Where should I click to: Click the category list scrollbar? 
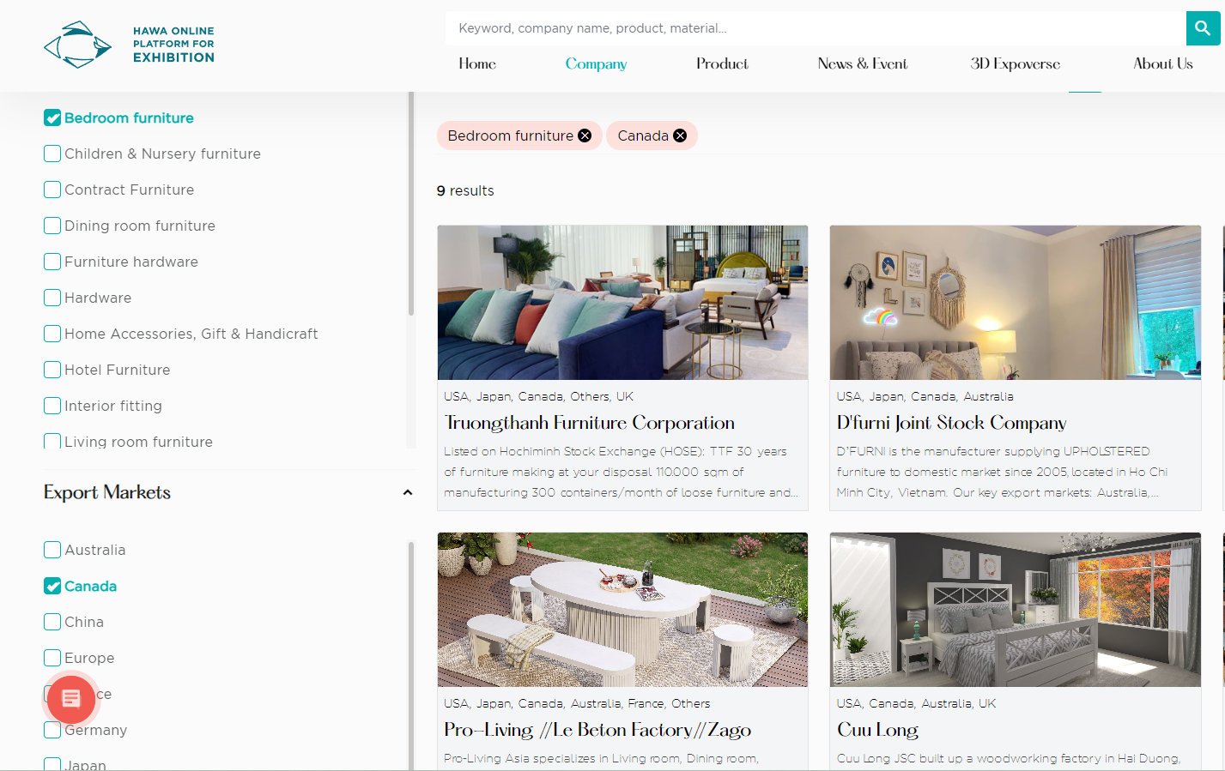click(x=411, y=204)
